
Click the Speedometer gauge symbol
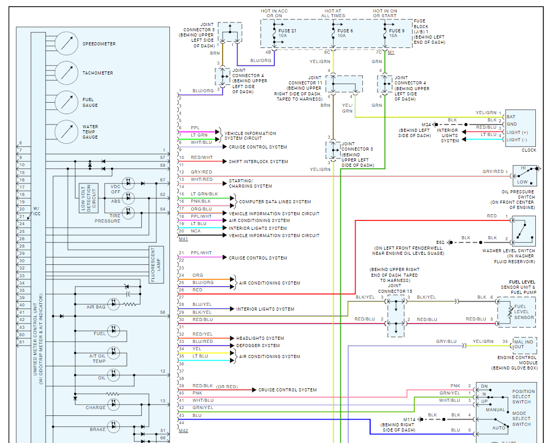click(66, 44)
